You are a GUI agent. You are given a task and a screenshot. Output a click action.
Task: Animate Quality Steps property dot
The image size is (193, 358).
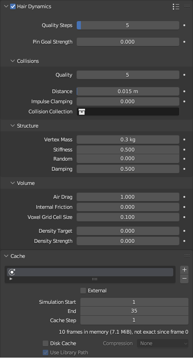point(184,25)
